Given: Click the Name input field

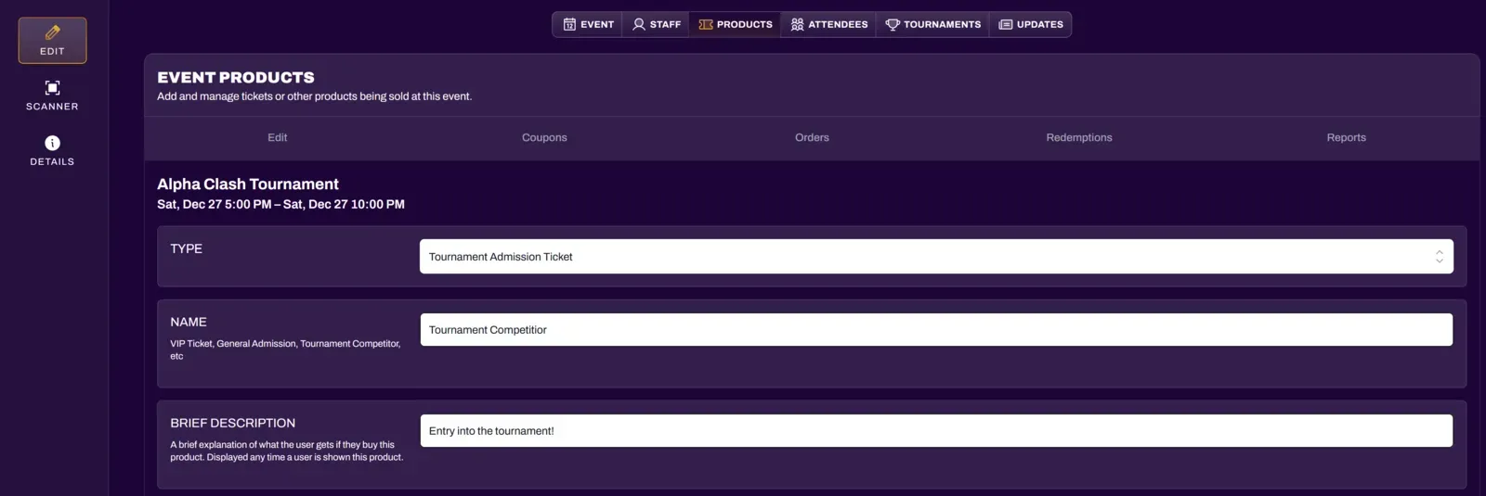Looking at the screenshot, I should pyautogui.click(x=936, y=330).
